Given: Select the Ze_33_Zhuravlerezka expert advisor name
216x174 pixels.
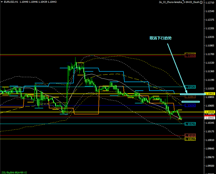Looking at the screenshot, I should point(179,2).
